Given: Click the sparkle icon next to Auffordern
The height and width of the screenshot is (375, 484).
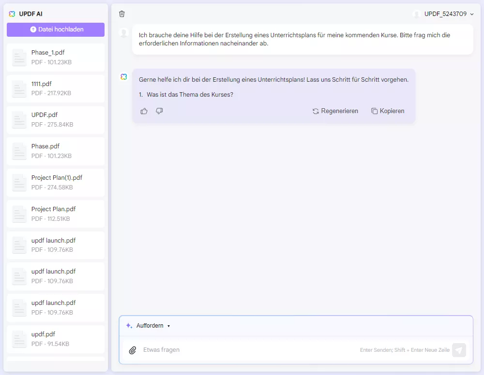Looking at the screenshot, I should [128, 325].
